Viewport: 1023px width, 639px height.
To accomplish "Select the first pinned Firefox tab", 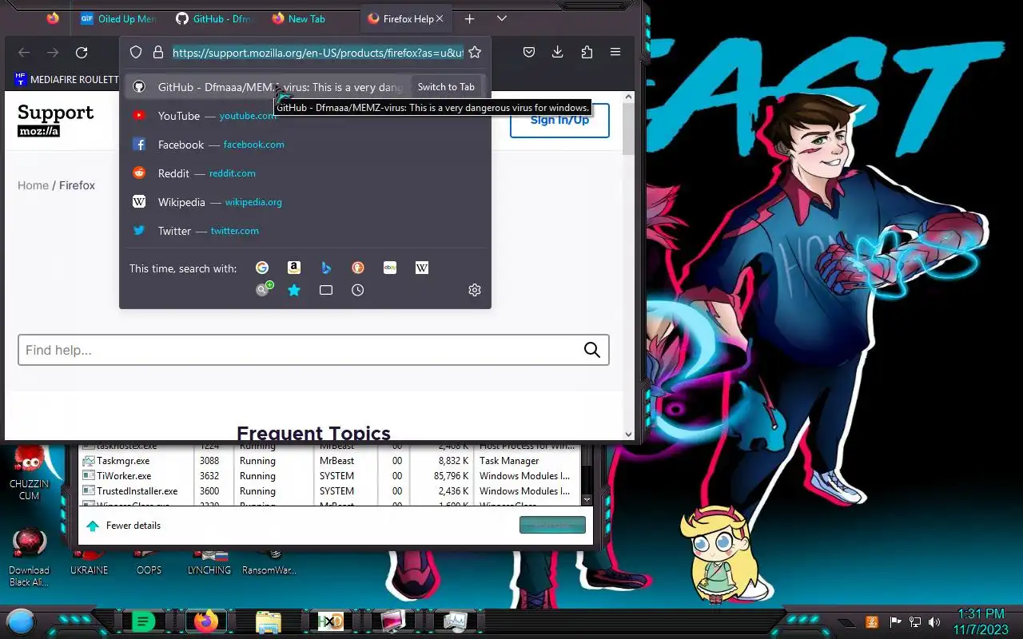I will [53, 18].
